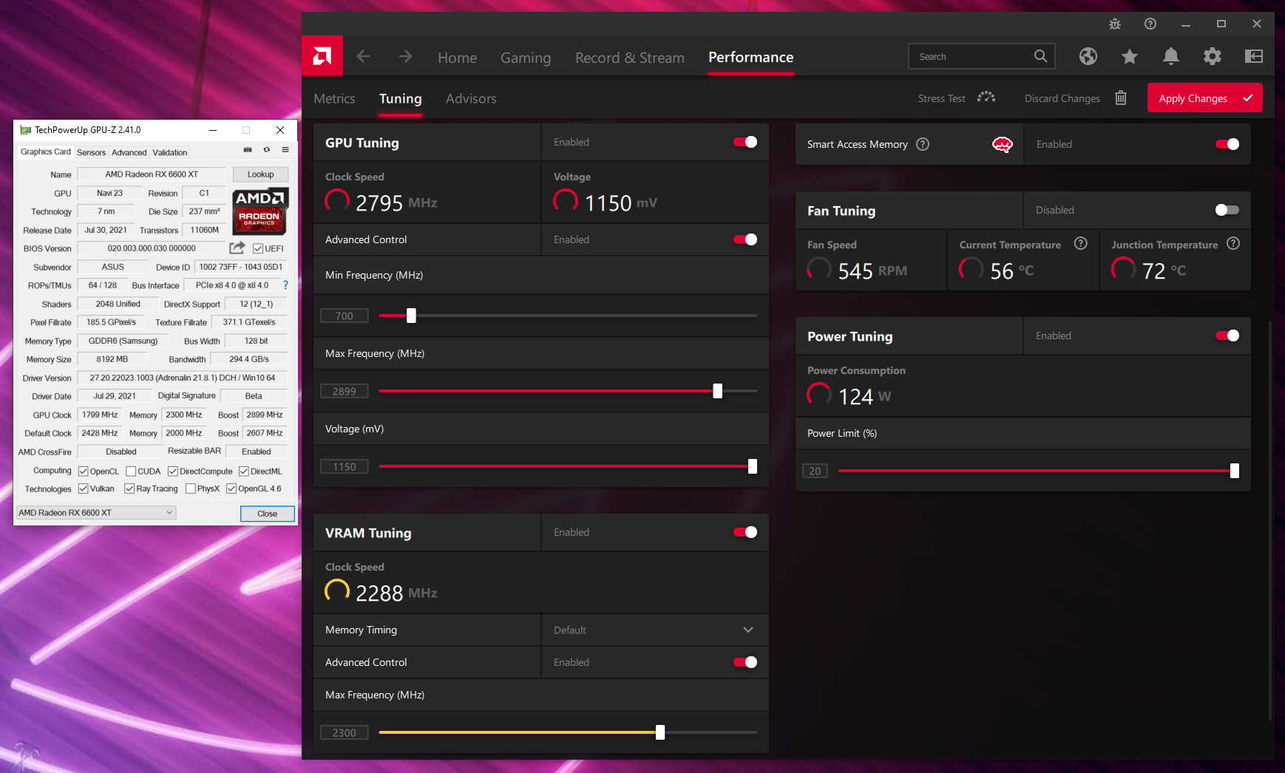This screenshot has width=1285, height=773.
Task: Open the Sensors tab in GPU-Z
Action: 91,152
